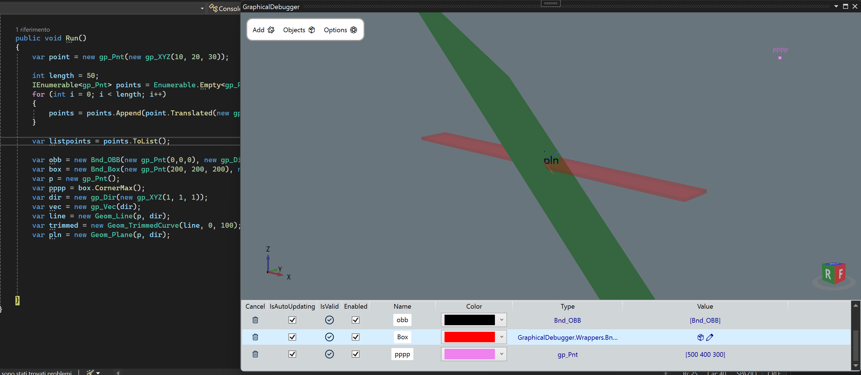Screen dimensions: 861x375
Task: Click the violet color swatch for pppp
Action: coord(469,354)
